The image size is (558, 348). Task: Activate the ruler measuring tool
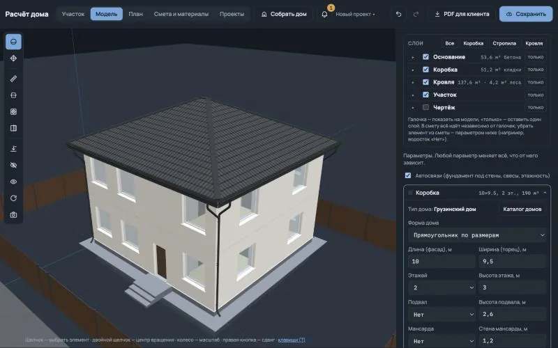(13, 79)
